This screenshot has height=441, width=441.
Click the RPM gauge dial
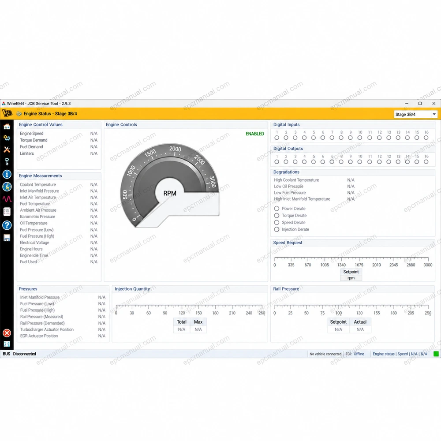[170, 186]
